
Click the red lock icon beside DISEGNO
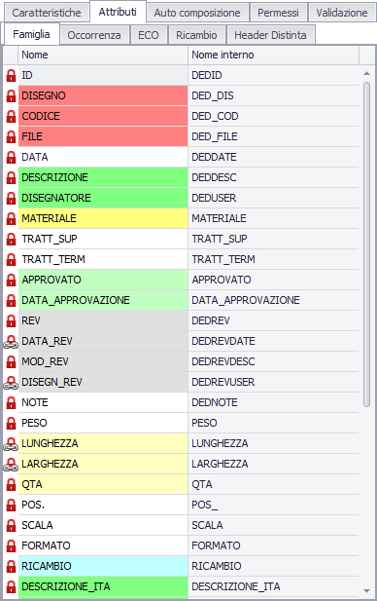point(11,95)
